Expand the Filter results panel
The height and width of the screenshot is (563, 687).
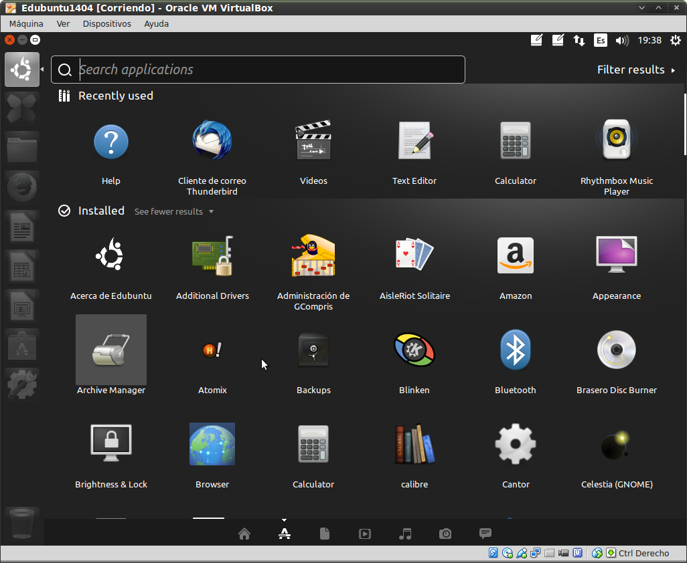(635, 70)
